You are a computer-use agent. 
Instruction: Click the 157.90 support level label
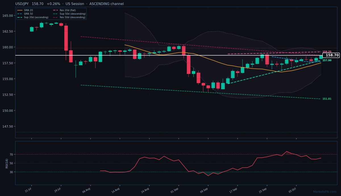point(327,61)
